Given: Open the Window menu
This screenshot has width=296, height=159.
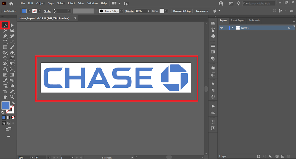Looking at the screenshot, I should click(x=92, y=3).
